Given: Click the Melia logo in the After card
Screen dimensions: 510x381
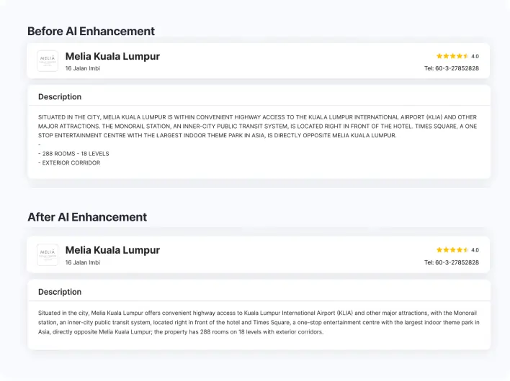Looking at the screenshot, I should (48, 254).
